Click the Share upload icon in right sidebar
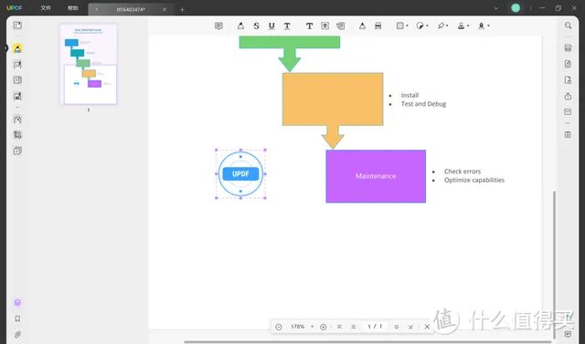This screenshot has width=585, height=344. [x=568, y=96]
